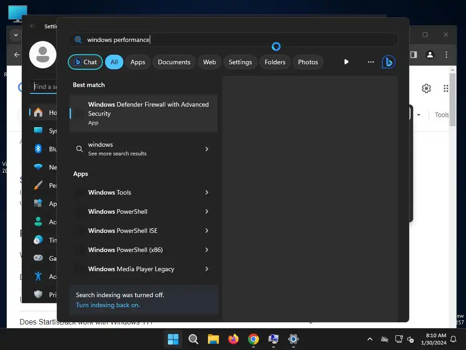Show hidden system tray icons chevron
The width and height of the screenshot is (466, 350).
(370, 339)
